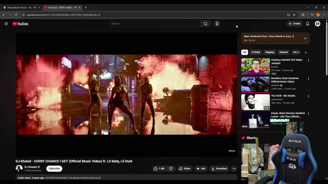This screenshot has height=184, width=328.
Task: Open more actions ellipsis below the video
Action: point(234,169)
